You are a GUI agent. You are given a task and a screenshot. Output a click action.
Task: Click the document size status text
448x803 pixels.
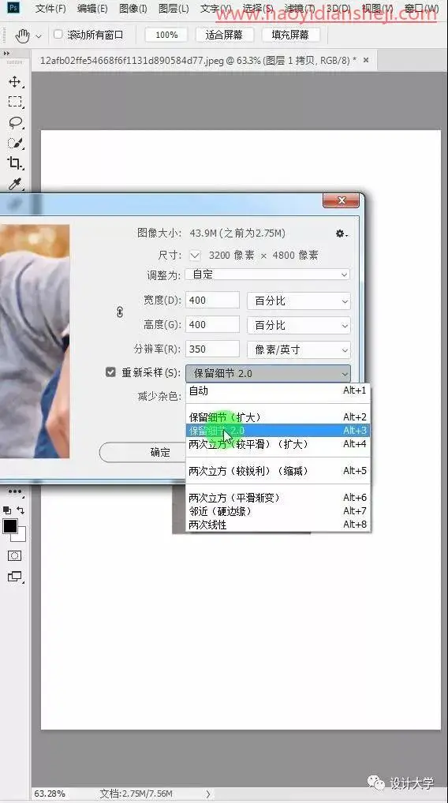136,794
